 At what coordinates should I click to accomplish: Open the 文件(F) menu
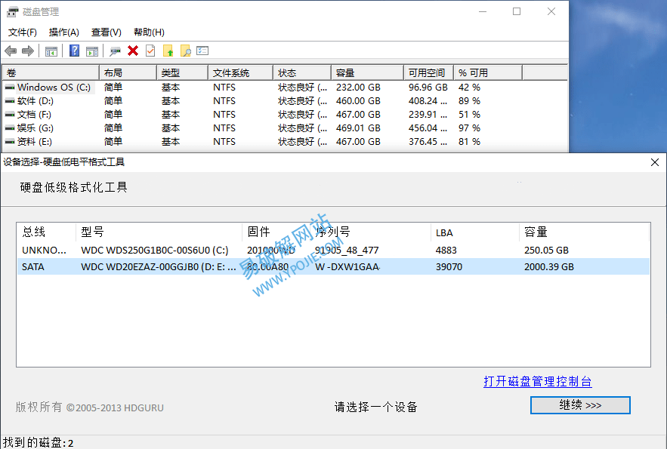coord(23,32)
